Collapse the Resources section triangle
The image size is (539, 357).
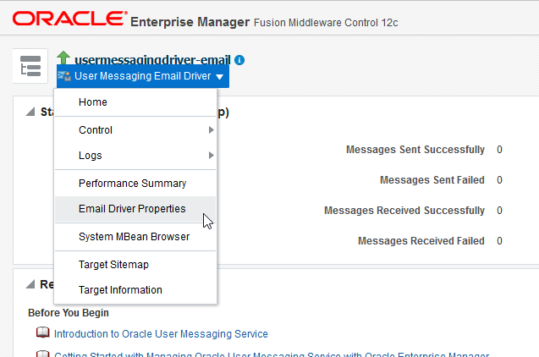pyautogui.click(x=30, y=284)
